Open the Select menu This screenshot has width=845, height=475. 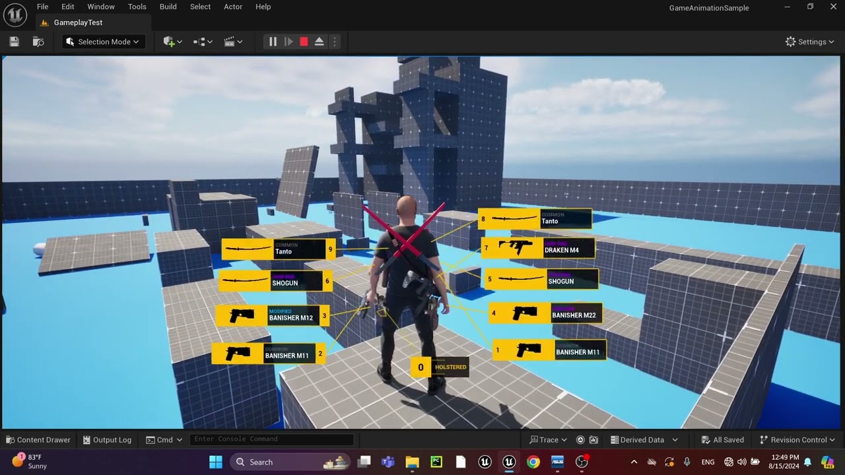tap(201, 7)
